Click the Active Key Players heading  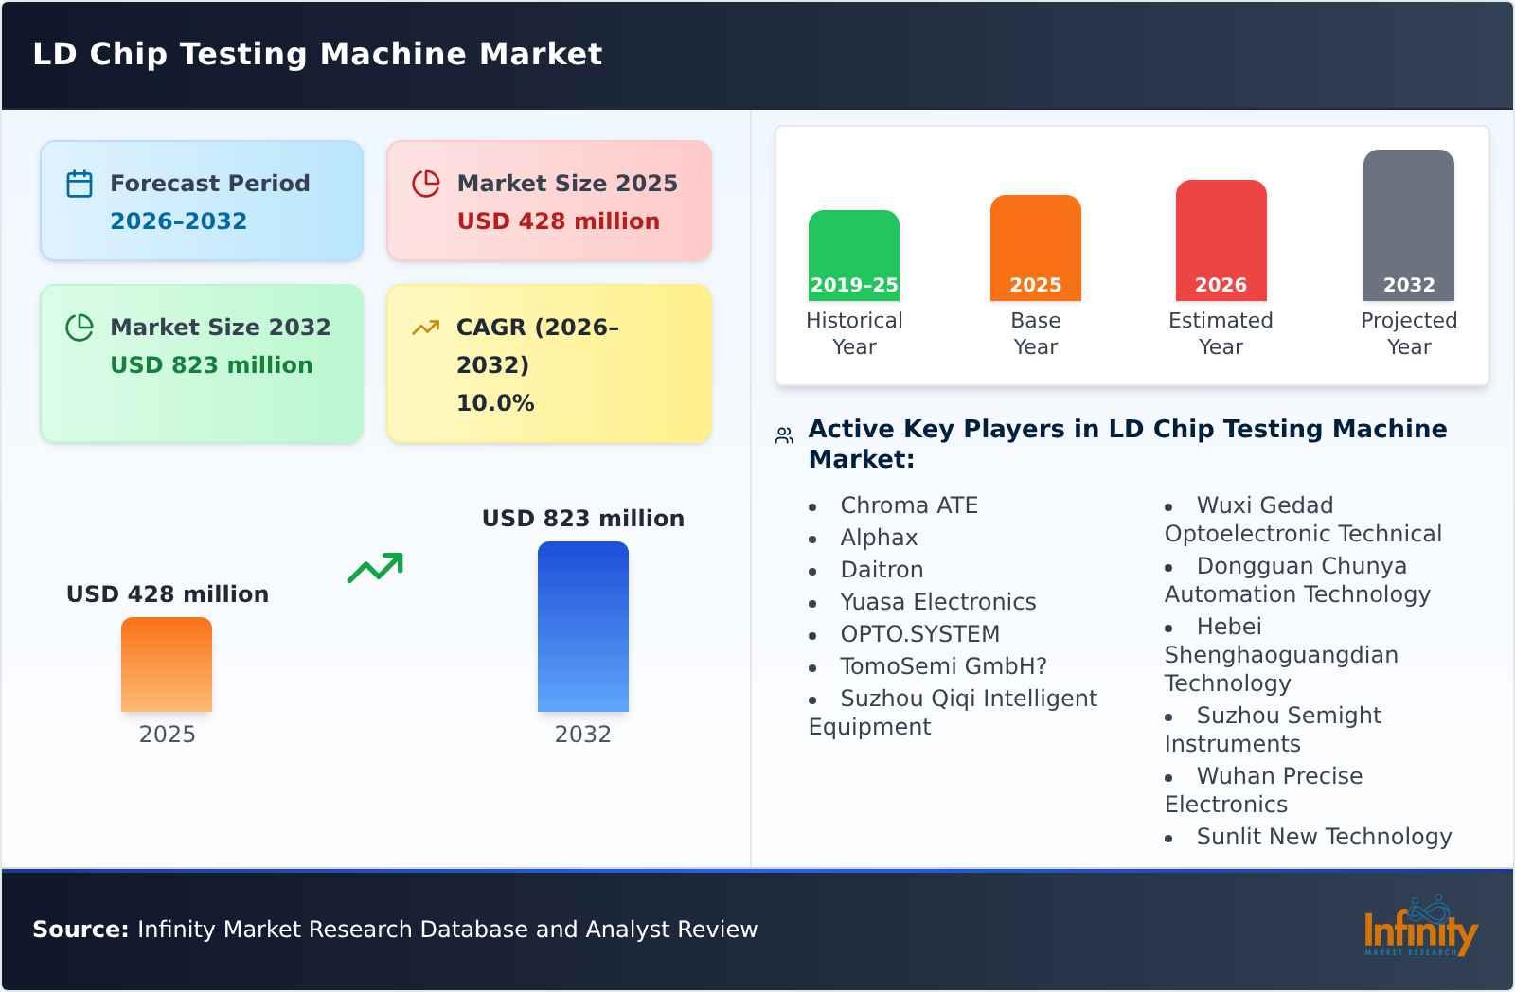click(x=1128, y=444)
